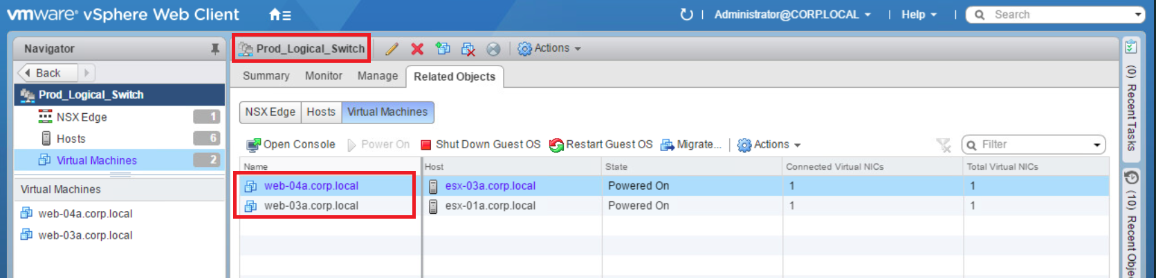Click Shut Down Guest OS button
This screenshot has height=278, width=1156.
click(481, 144)
